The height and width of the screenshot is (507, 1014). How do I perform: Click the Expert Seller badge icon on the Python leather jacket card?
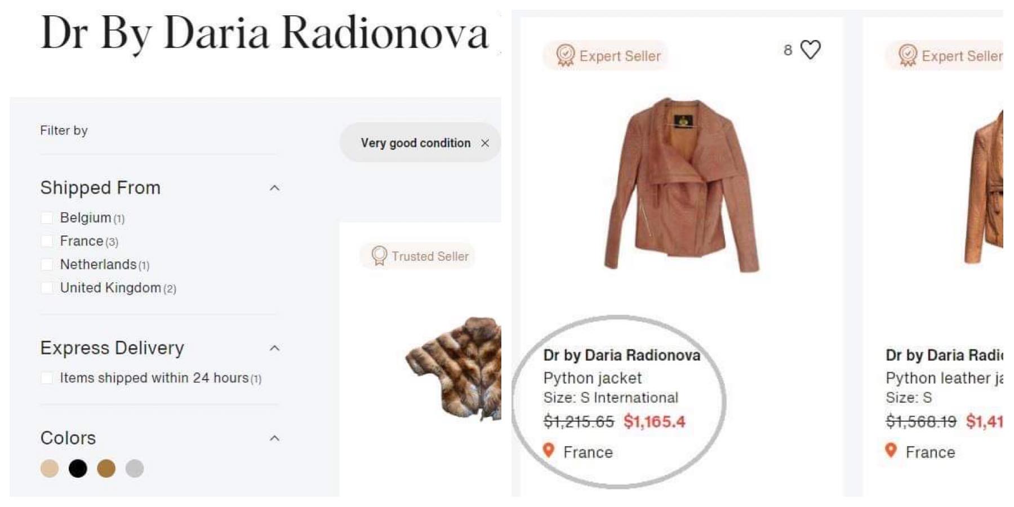click(908, 55)
